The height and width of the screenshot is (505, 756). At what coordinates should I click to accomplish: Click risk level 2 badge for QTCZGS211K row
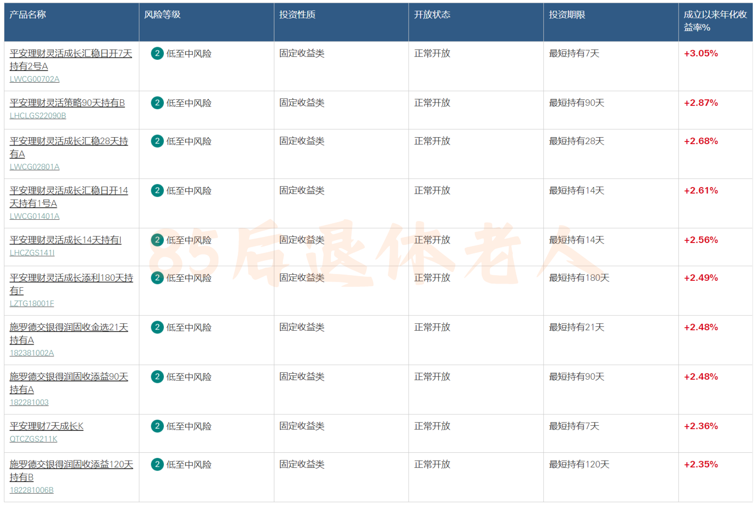click(157, 426)
